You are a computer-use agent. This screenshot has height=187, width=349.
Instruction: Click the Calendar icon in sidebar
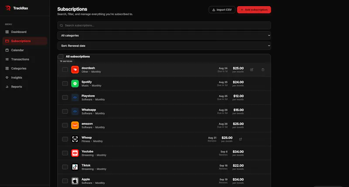coord(7,50)
